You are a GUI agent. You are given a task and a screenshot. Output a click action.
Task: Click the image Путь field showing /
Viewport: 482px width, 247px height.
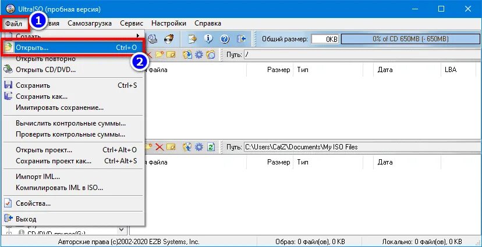pos(362,55)
